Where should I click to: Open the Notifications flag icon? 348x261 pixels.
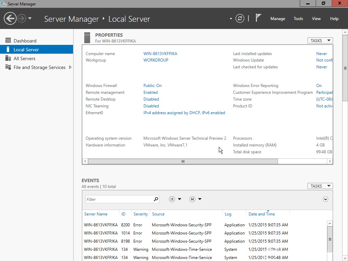(258, 18)
